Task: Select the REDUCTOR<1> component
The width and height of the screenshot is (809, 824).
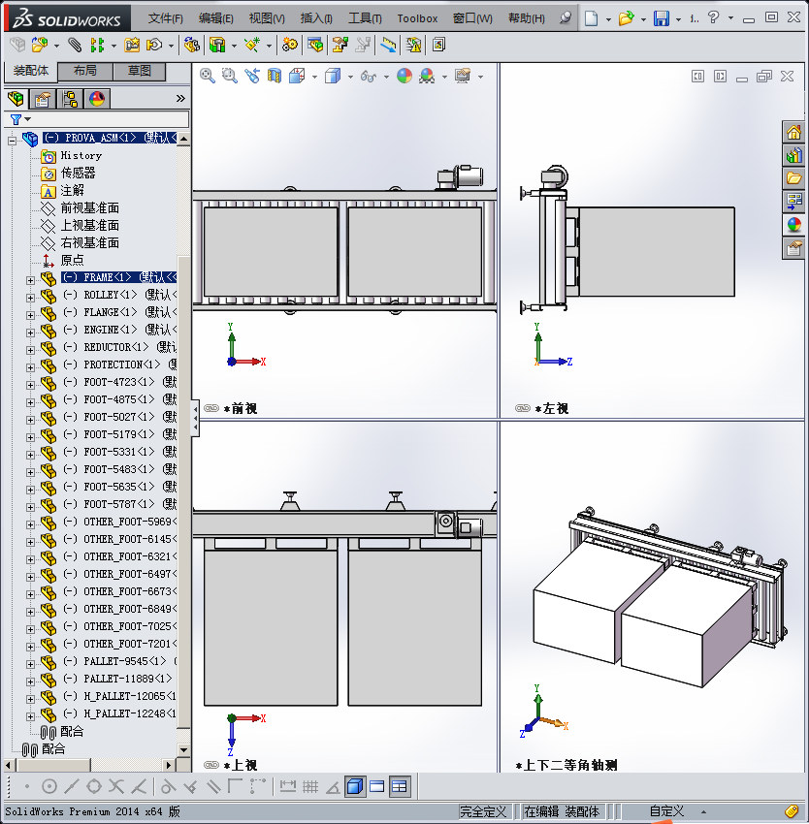Action: pyautogui.click(x=119, y=347)
